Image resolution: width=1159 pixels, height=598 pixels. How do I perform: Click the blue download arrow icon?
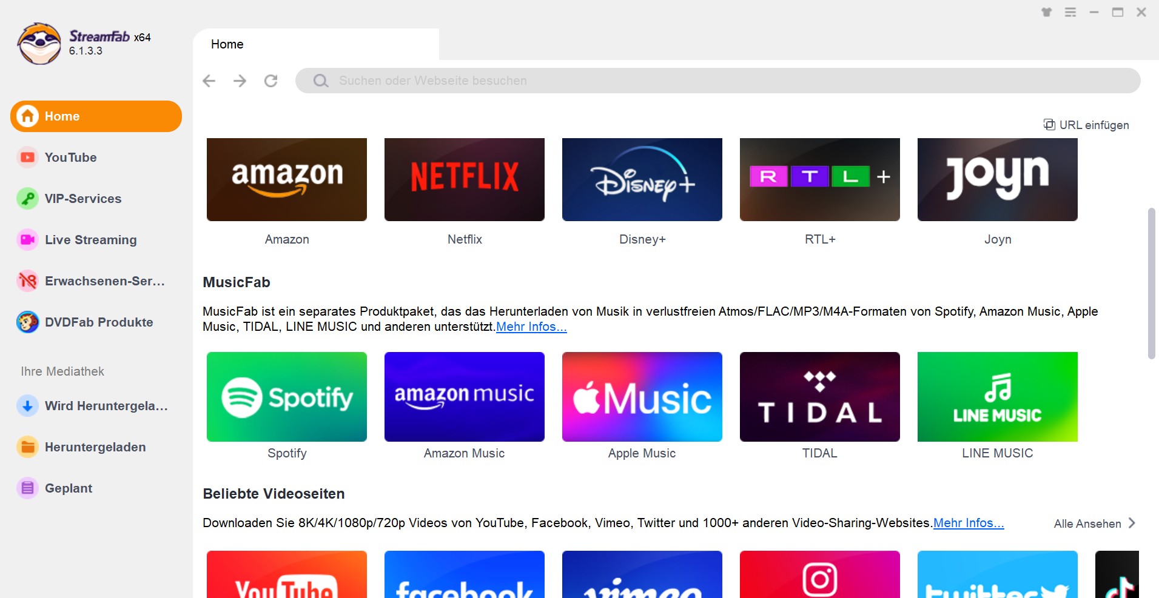[27, 406]
